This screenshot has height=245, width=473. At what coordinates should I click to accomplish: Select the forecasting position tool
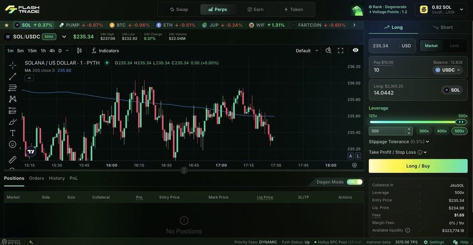coord(13,111)
